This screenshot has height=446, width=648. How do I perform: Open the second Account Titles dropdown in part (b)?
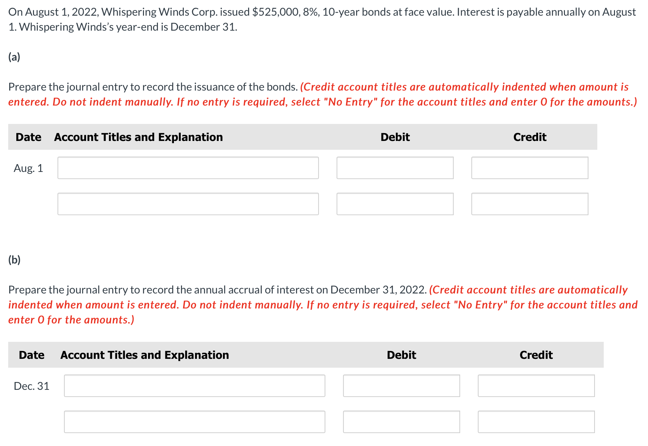point(194,422)
